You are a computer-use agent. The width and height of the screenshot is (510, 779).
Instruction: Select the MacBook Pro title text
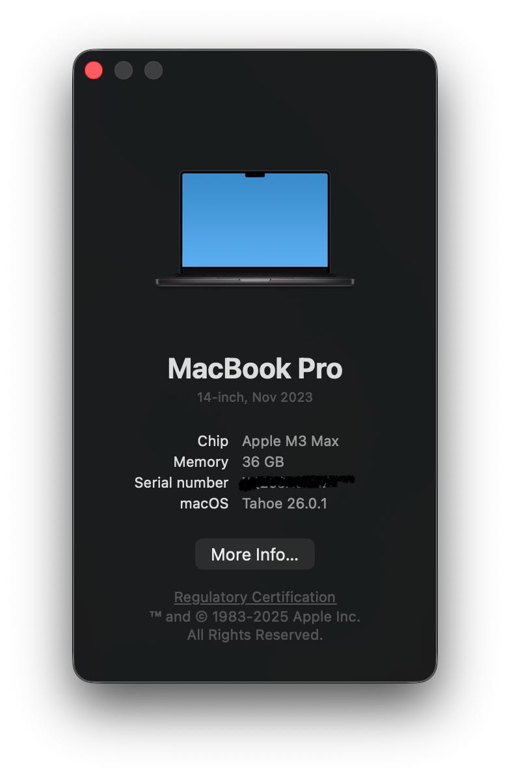coord(254,369)
